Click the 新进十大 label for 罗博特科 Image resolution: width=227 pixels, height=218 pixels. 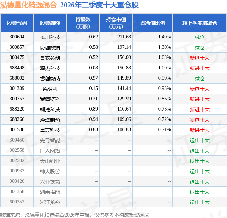200,99
